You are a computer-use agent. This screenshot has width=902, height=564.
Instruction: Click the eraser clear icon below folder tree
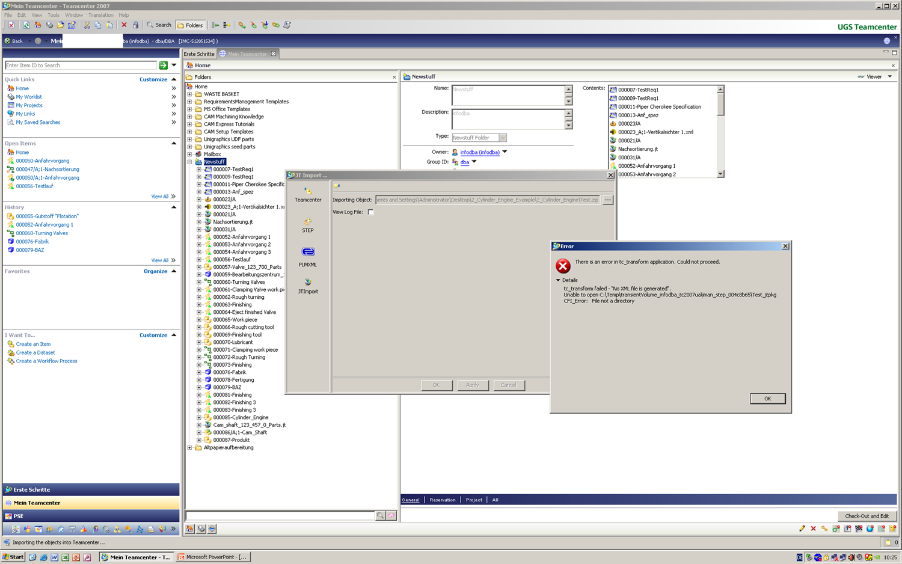click(391, 515)
